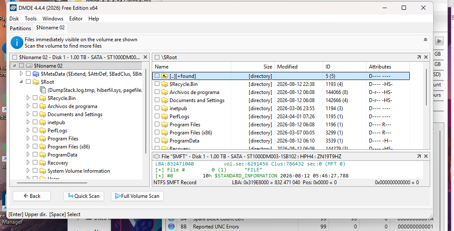Open the Tools menu

(31, 19)
